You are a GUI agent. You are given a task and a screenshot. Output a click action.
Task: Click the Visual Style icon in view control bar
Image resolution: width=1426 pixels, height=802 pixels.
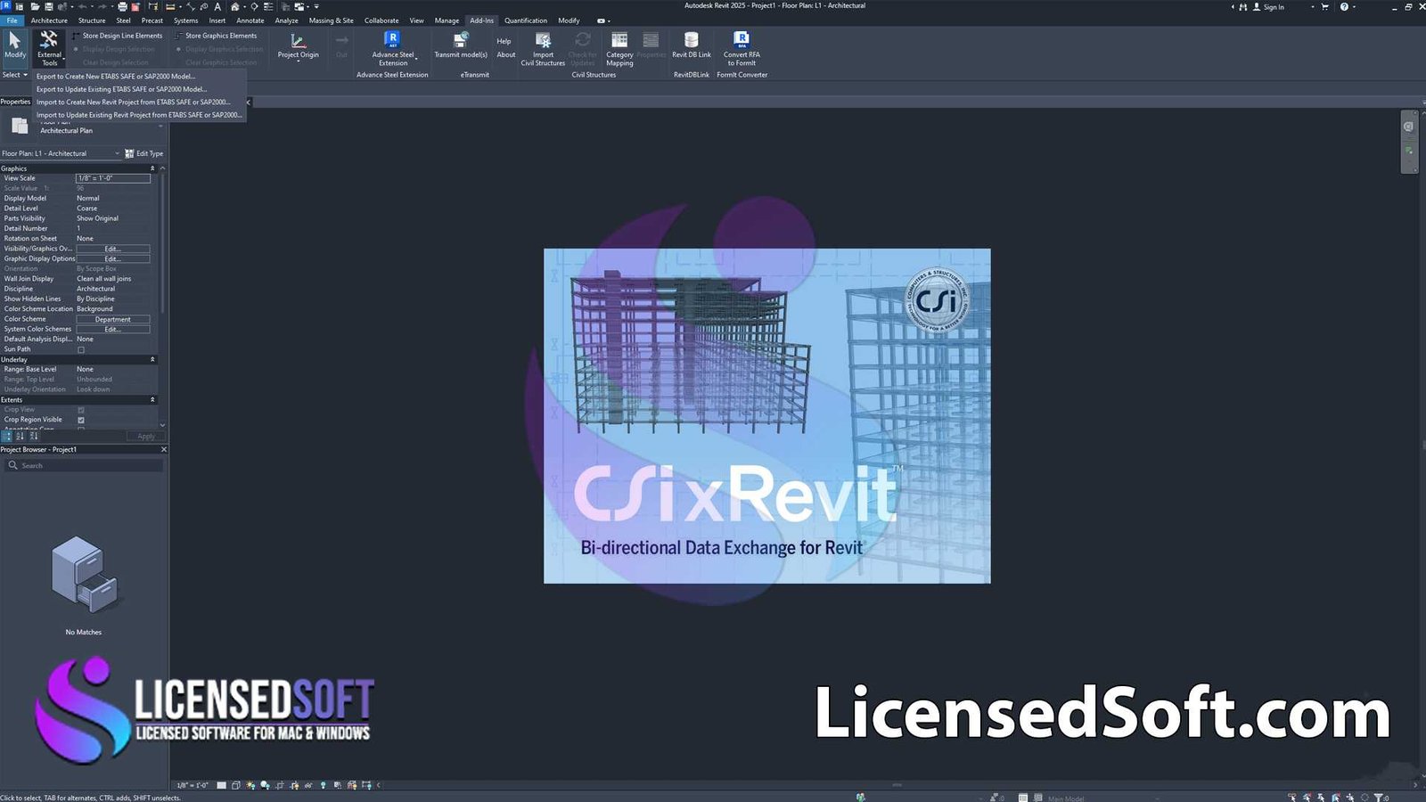click(x=236, y=785)
